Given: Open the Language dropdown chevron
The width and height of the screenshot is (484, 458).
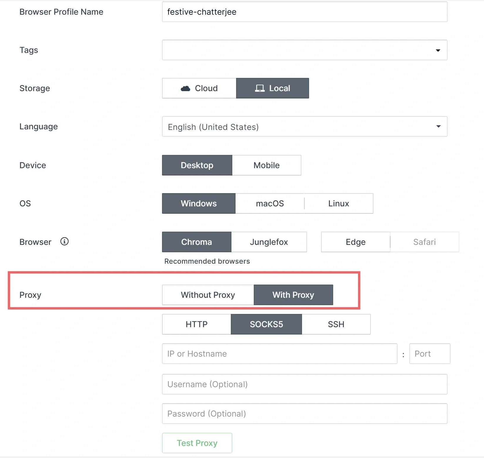Looking at the screenshot, I should click(438, 126).
